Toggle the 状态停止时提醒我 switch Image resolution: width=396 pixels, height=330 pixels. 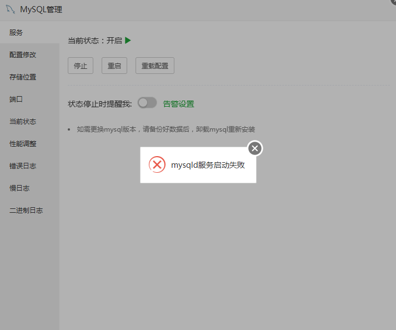pyautogui.click(x=147, y=103)
